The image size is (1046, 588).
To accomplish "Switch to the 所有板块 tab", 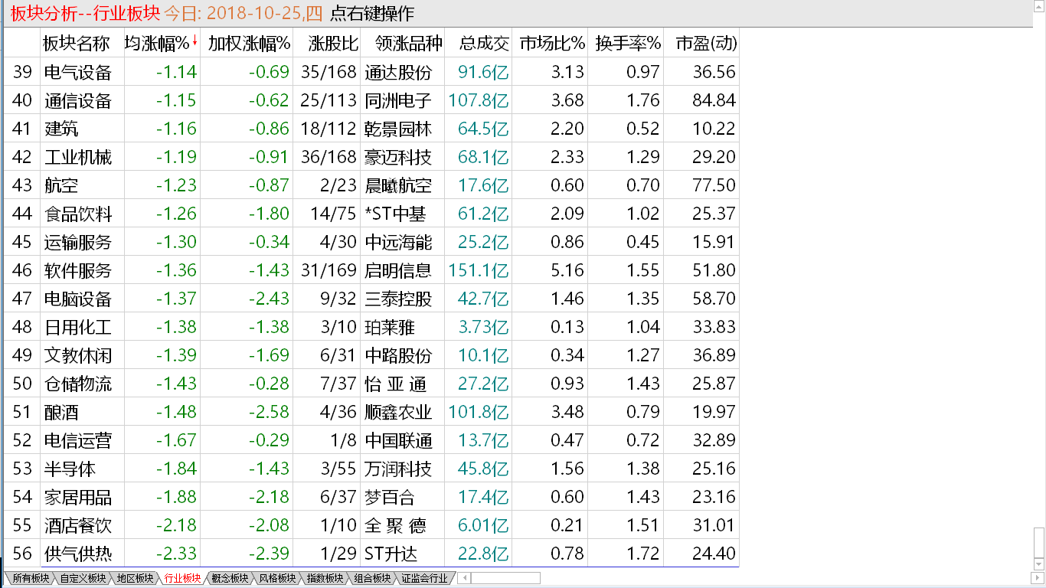I will click(31, 578).
